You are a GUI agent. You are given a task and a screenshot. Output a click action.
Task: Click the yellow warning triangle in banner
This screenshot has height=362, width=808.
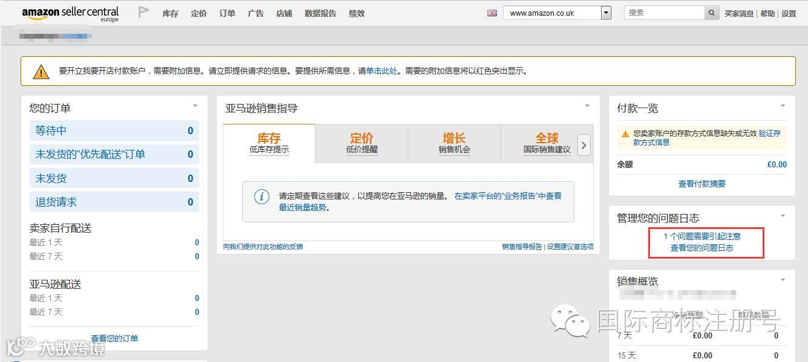pos(41,72)
